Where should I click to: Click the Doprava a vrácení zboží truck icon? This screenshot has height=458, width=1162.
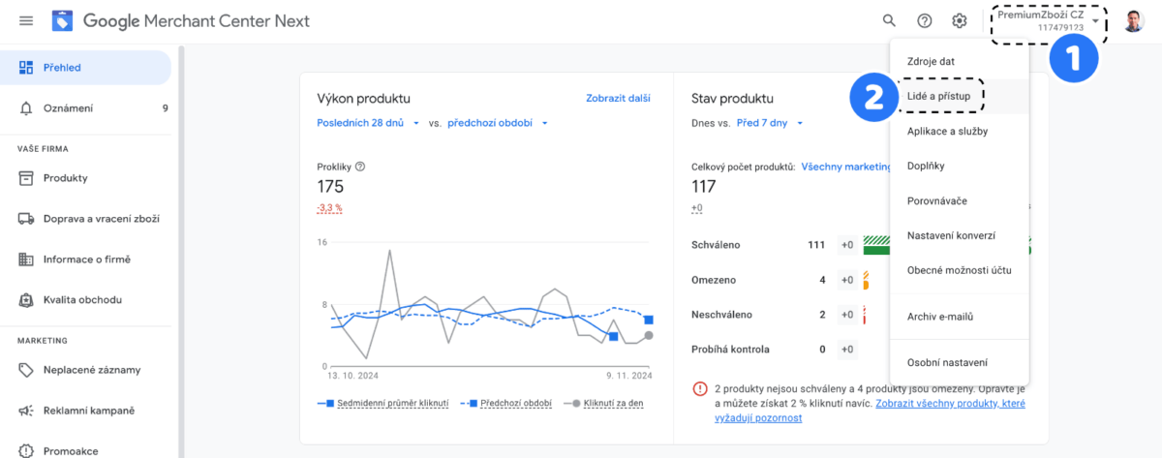(26, 219)
